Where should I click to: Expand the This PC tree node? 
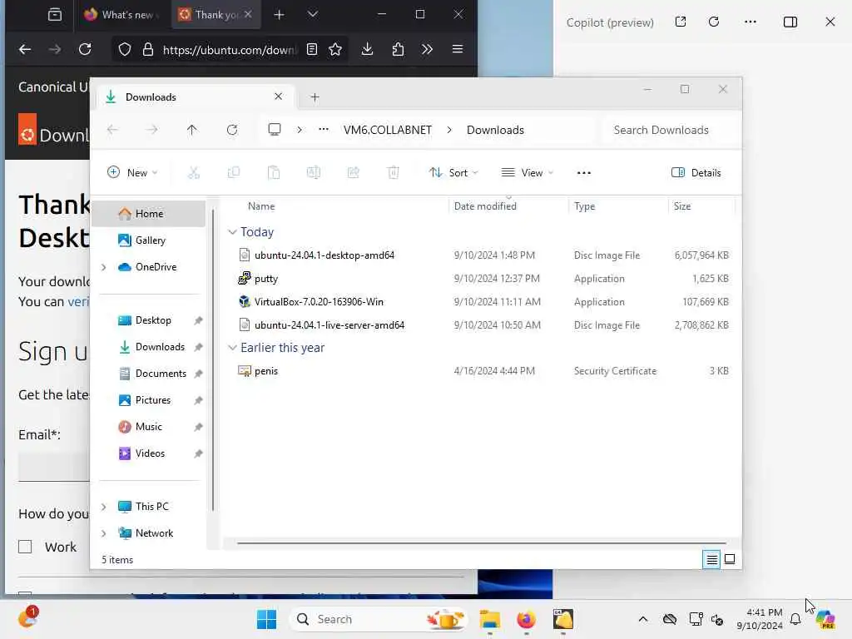[104, 507]
